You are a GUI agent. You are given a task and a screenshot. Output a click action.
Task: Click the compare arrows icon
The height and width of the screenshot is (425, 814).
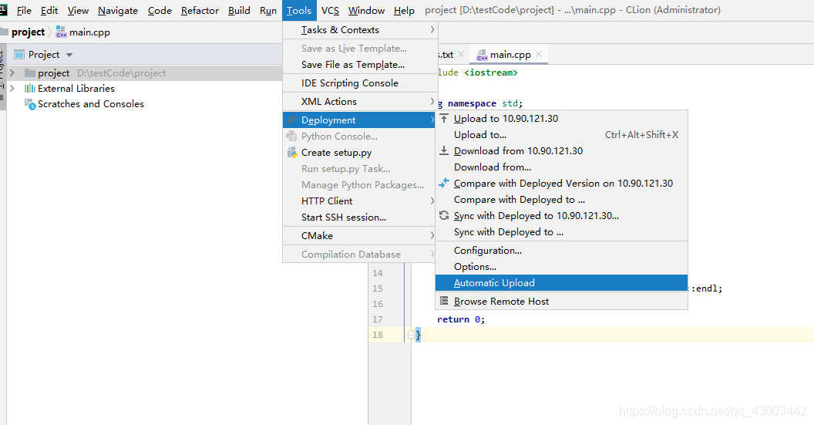444,183
